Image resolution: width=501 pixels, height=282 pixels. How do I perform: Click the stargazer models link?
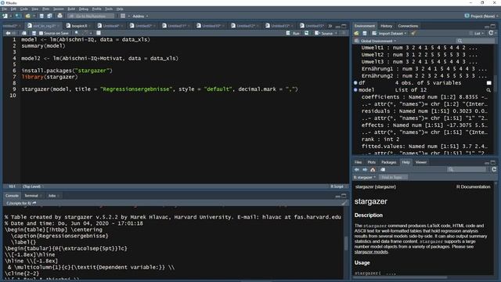click(371, 252)
